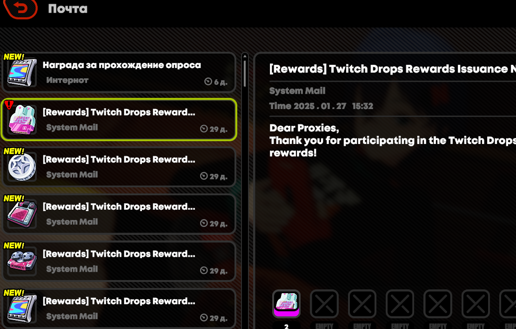Click the second empty attachment slot
This screenshot has width=516, height=329.
coord(362,304)
